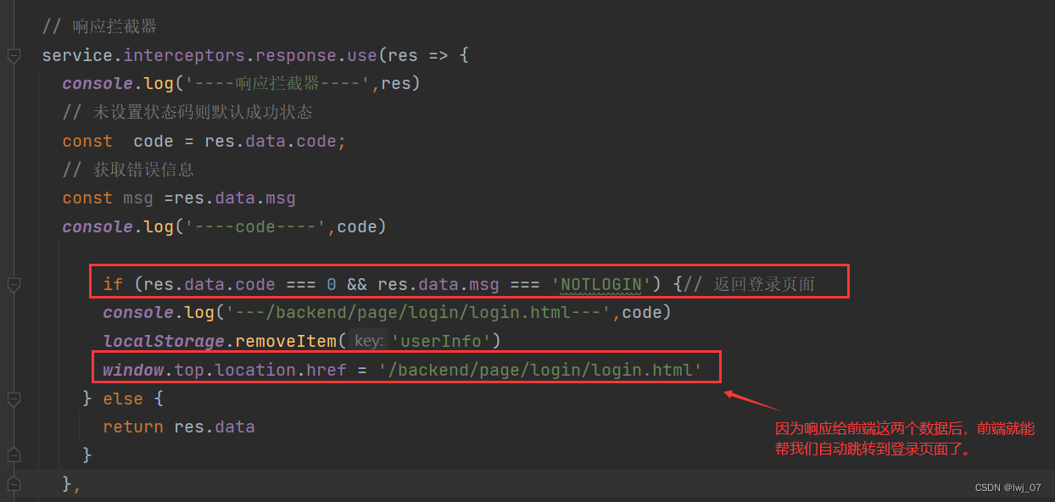Click fold end marker beside the closing brace under return res.data

coord(13,455)
